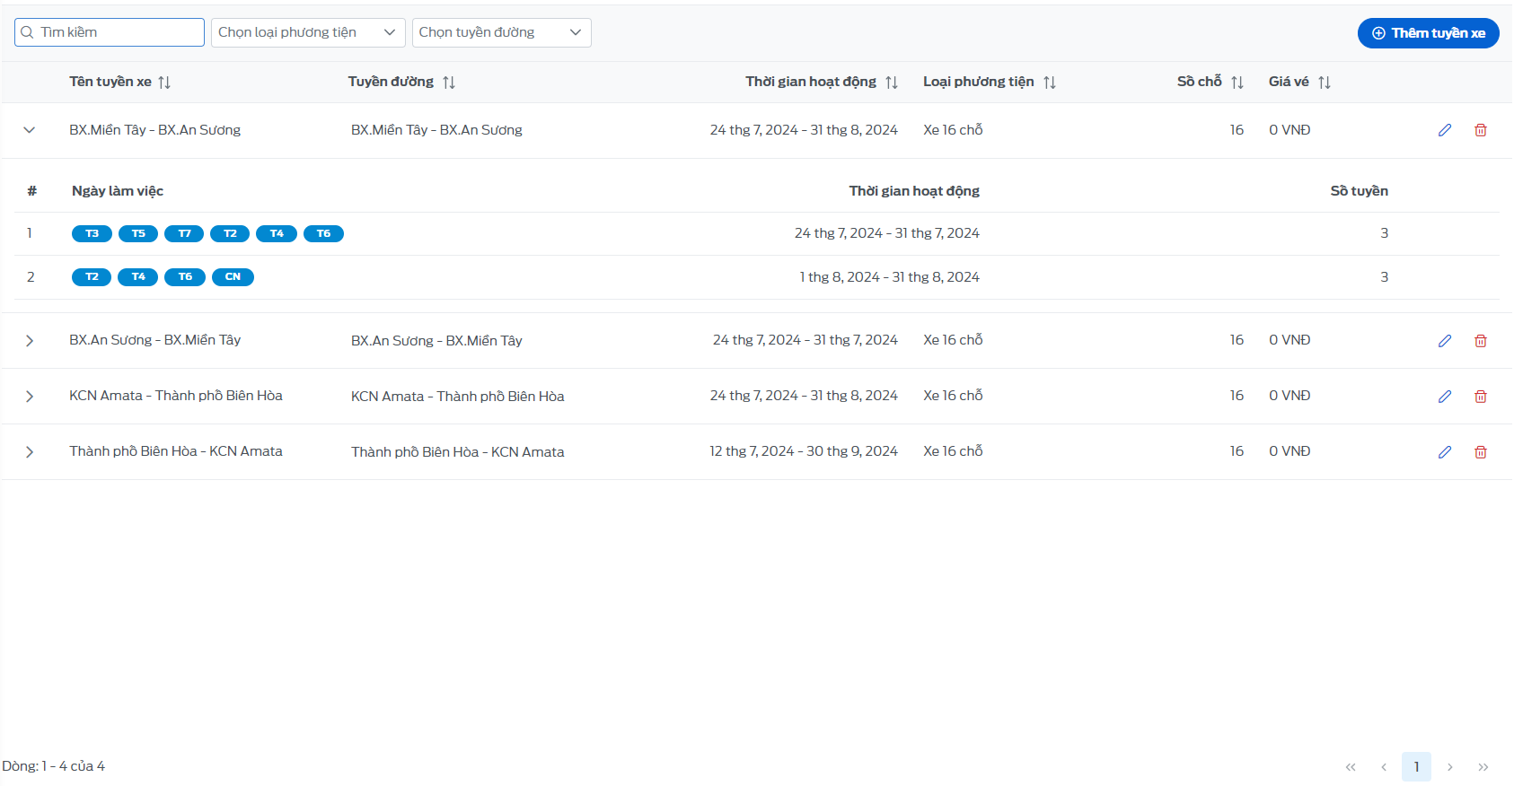This screenshot has width=1514, height=786.
Task: Click T5 day tag in schedule row 1
Action: pyautogui.click(x=138, y=234)
